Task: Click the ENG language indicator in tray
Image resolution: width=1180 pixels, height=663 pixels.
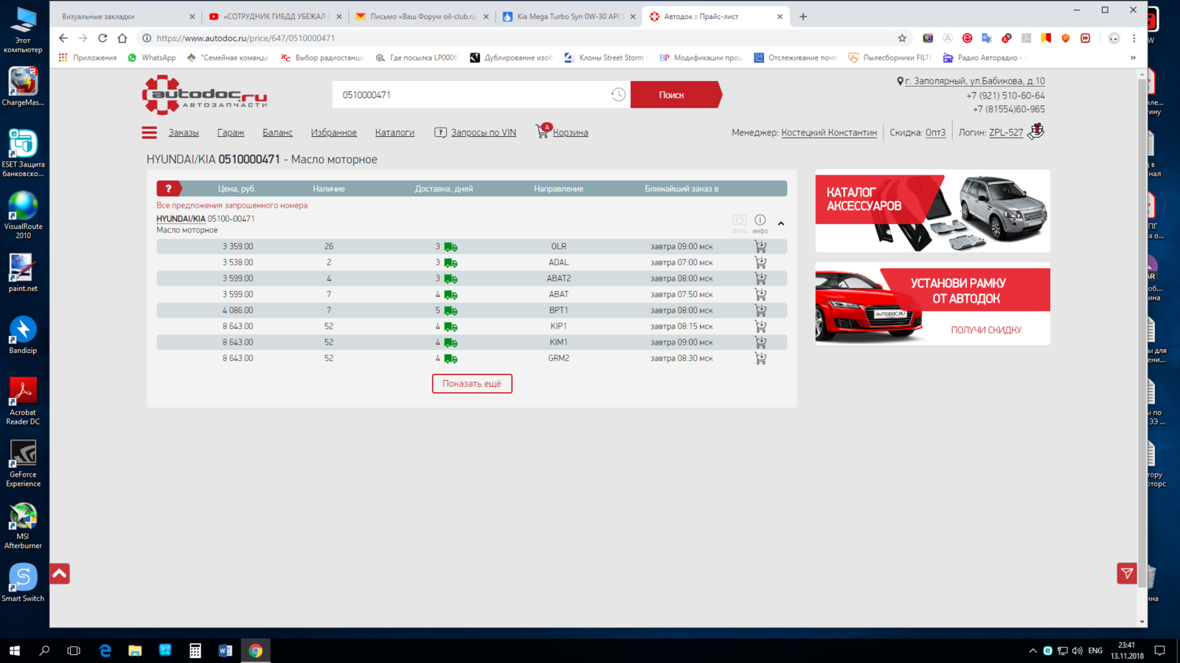Action: coord(1095,650)
